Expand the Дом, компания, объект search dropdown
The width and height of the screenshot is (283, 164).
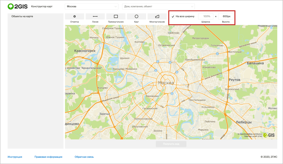(x=158, y=6)
